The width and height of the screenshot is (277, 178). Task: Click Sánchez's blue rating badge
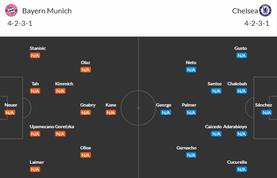coord(266,113)
